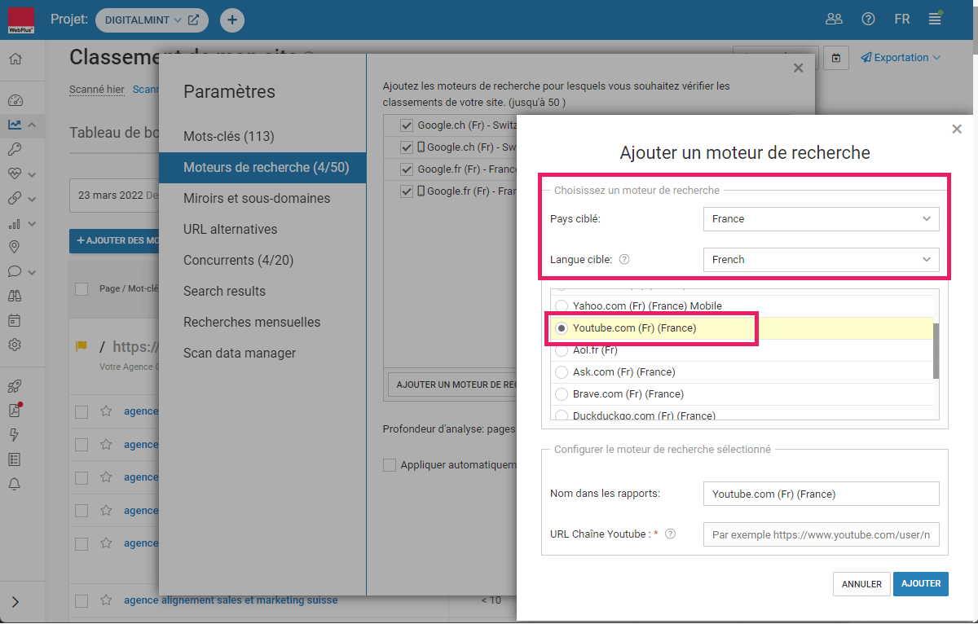Screen dimensions: 978x624
Task: Open the notifications bell icon
Action: pos(15,485)
